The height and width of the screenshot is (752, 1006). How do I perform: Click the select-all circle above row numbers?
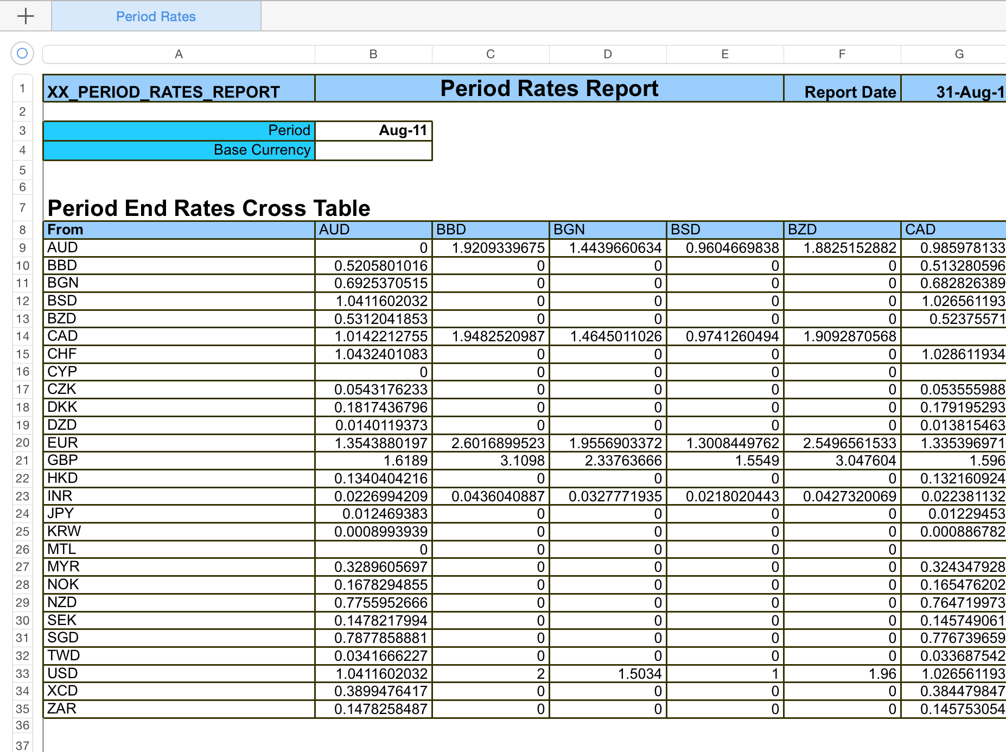[22, 53]
